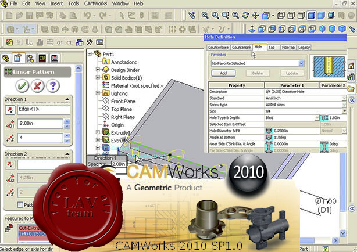357x252 pixels.
Task: Switch to the Legacy tab
Action: tap(304, 47)
